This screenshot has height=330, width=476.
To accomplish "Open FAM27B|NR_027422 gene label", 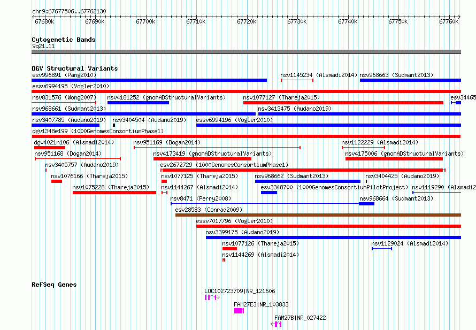I will pyautogui.click(x=300, y=318).
